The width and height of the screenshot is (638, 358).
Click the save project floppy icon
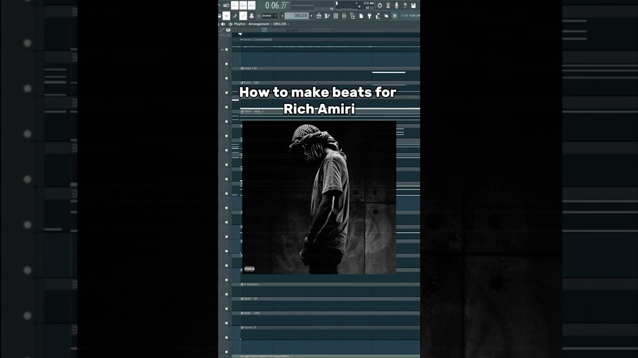click(x=413, y=5)
